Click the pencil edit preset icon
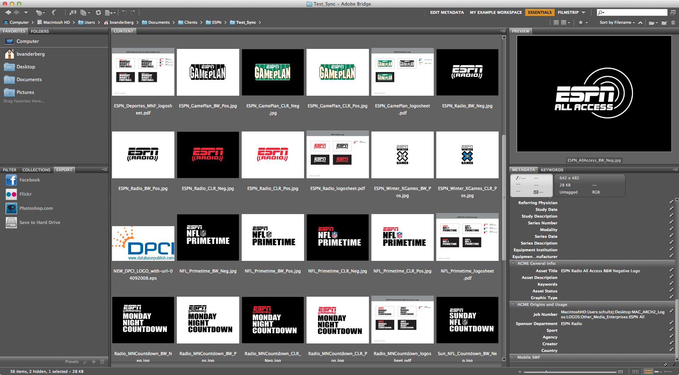 click(85, 362)
